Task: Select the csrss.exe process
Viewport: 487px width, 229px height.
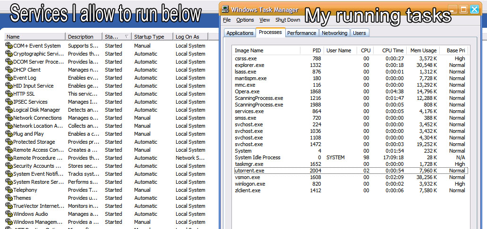Action: [350, 58]
